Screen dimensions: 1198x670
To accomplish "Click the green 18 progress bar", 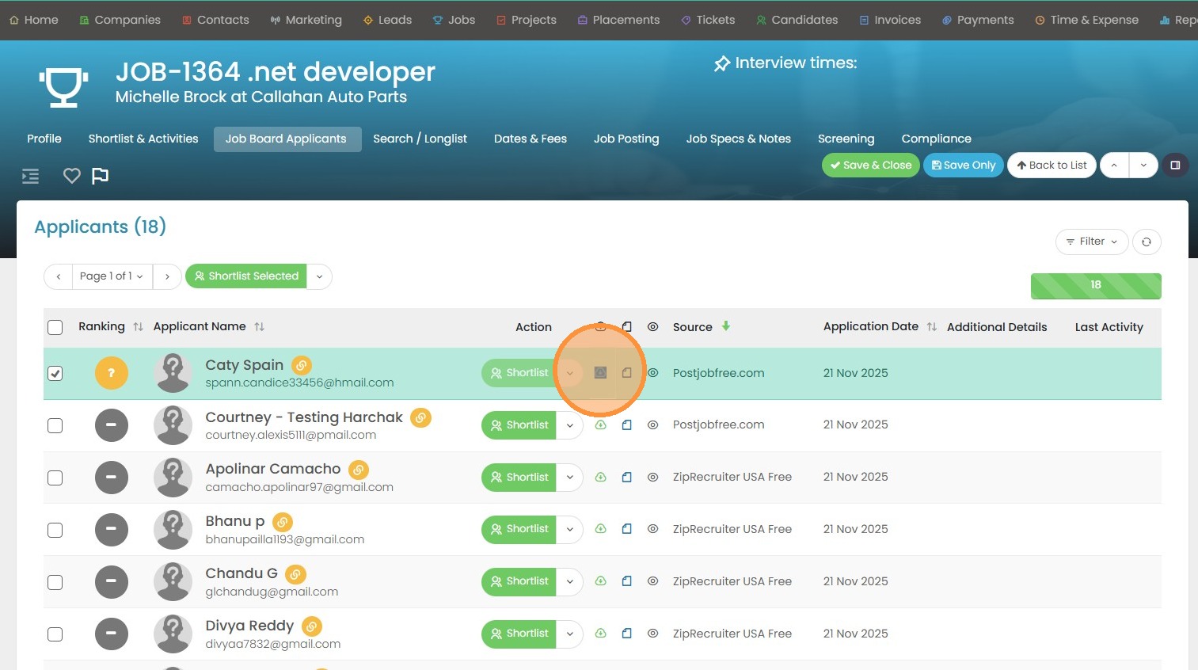I will point(1095,285).
